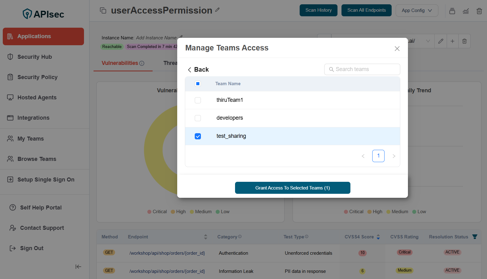The height and width of the screenshot is (279, 487).
Task: Go back using the Back link
Action: pyautogui.click(x=198, y=70)
